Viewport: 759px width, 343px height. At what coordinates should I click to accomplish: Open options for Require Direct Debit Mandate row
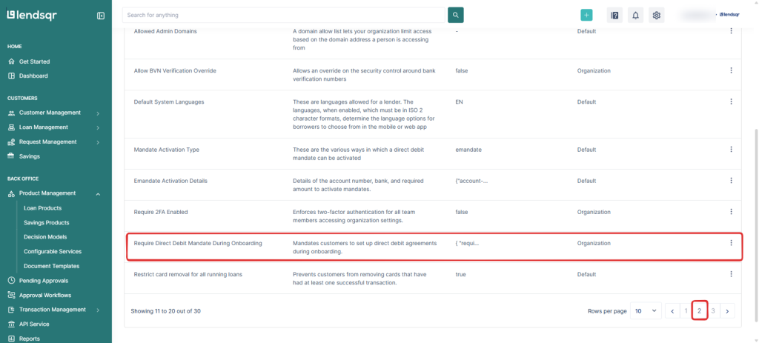click(731, 243)
